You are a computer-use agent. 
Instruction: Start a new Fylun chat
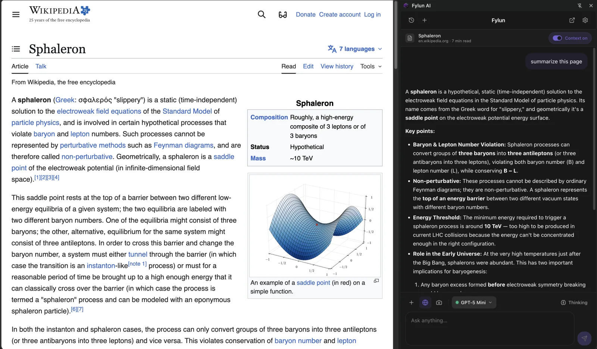[424, 20]
